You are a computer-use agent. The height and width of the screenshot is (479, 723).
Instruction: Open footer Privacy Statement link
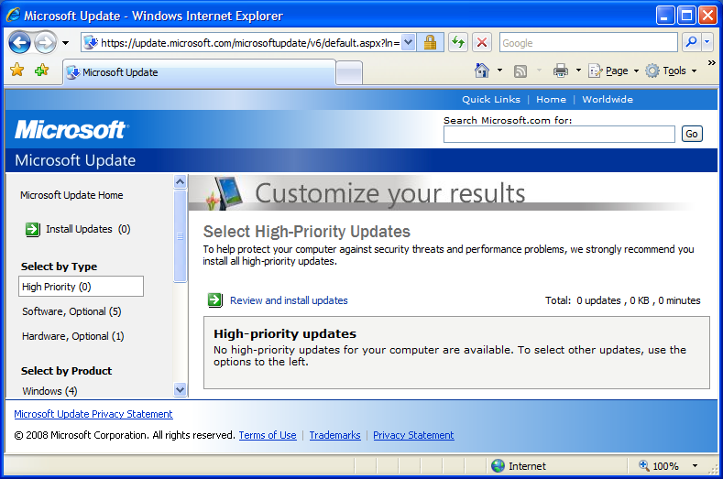[413, 435]
